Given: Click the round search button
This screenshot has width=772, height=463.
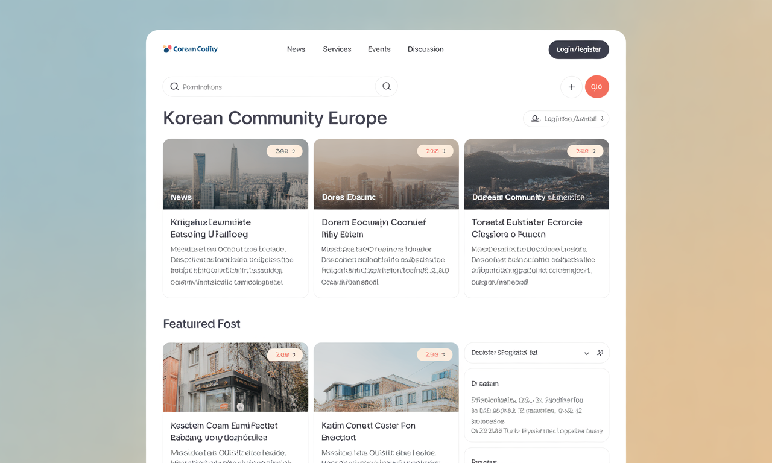Looking at the screenshot, I should 387,87.
